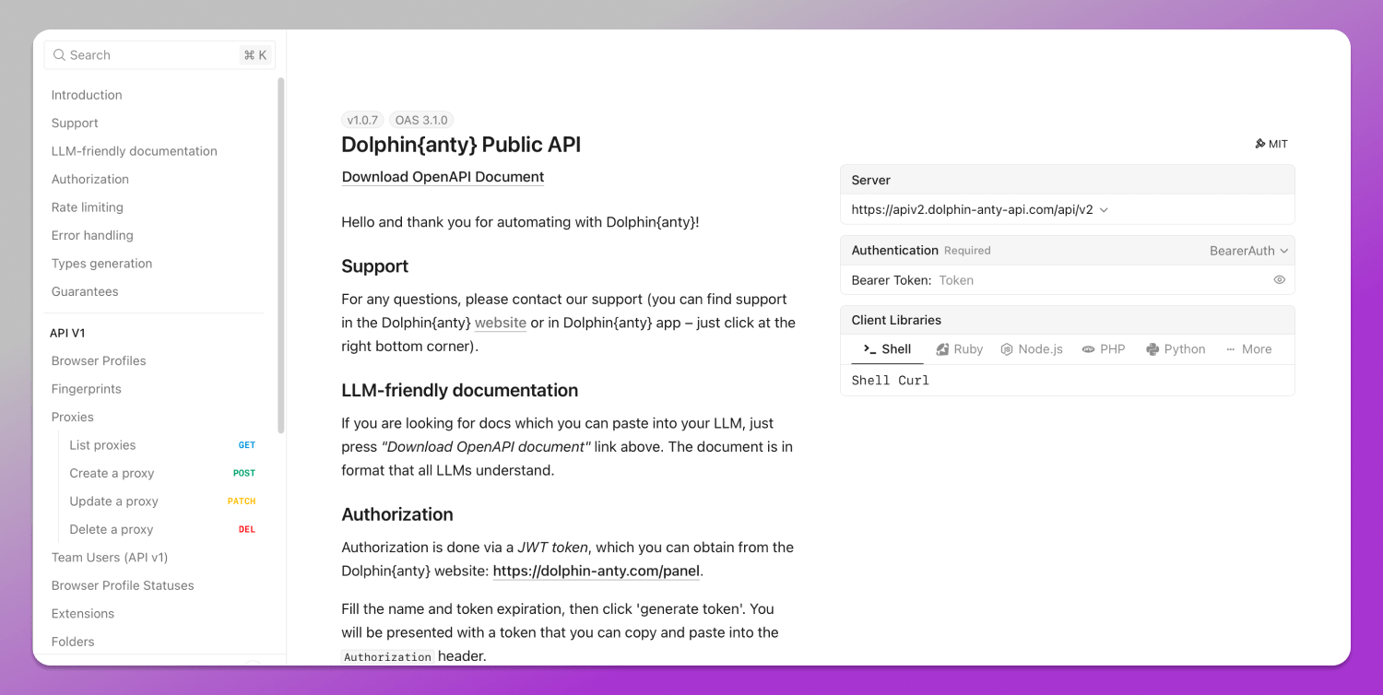The width and height of the screenshot is (1383, 695).
Task: Click the MIT license icon
Action: coord(1260,144)
